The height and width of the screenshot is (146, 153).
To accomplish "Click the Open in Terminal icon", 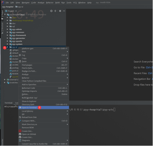I will point(20,108).
